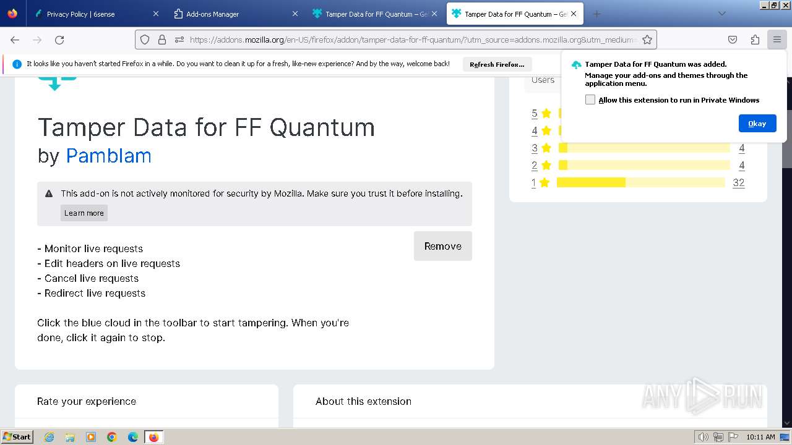Go back to previous page

point(15,40)
